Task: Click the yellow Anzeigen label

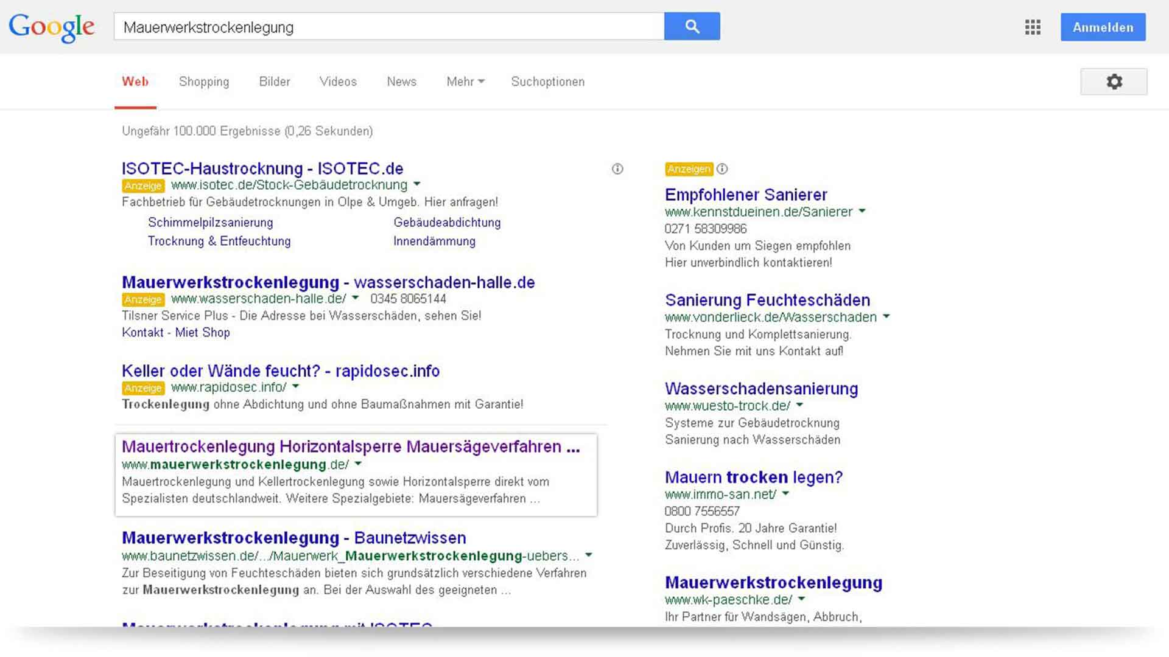Action: click(689, 169)
